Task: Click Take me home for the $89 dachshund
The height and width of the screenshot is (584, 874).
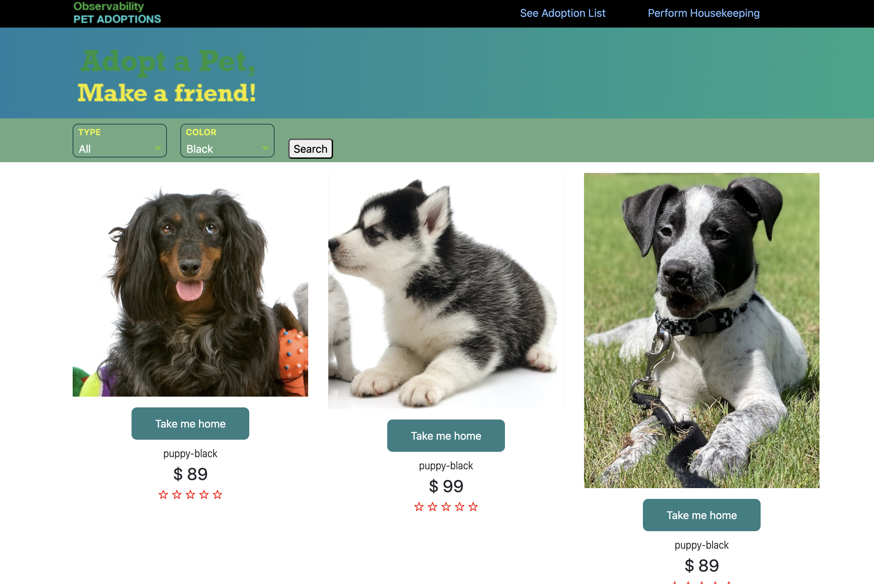Action: click(190, 424)
